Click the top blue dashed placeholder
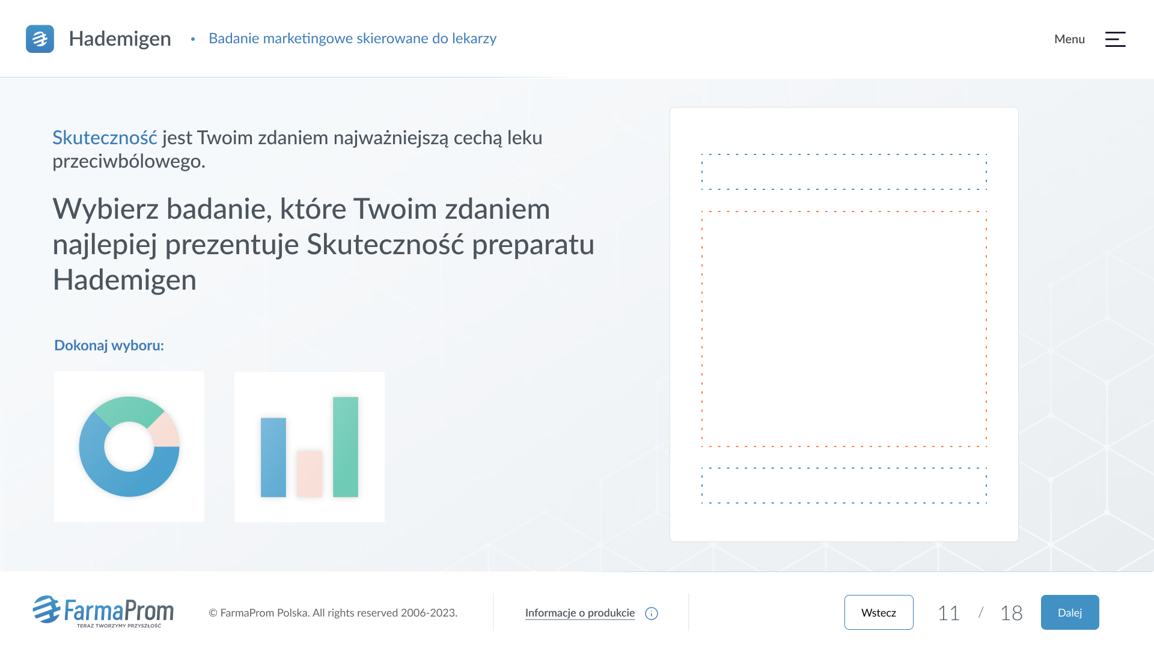1154x649 pixels. coord(844,172)
